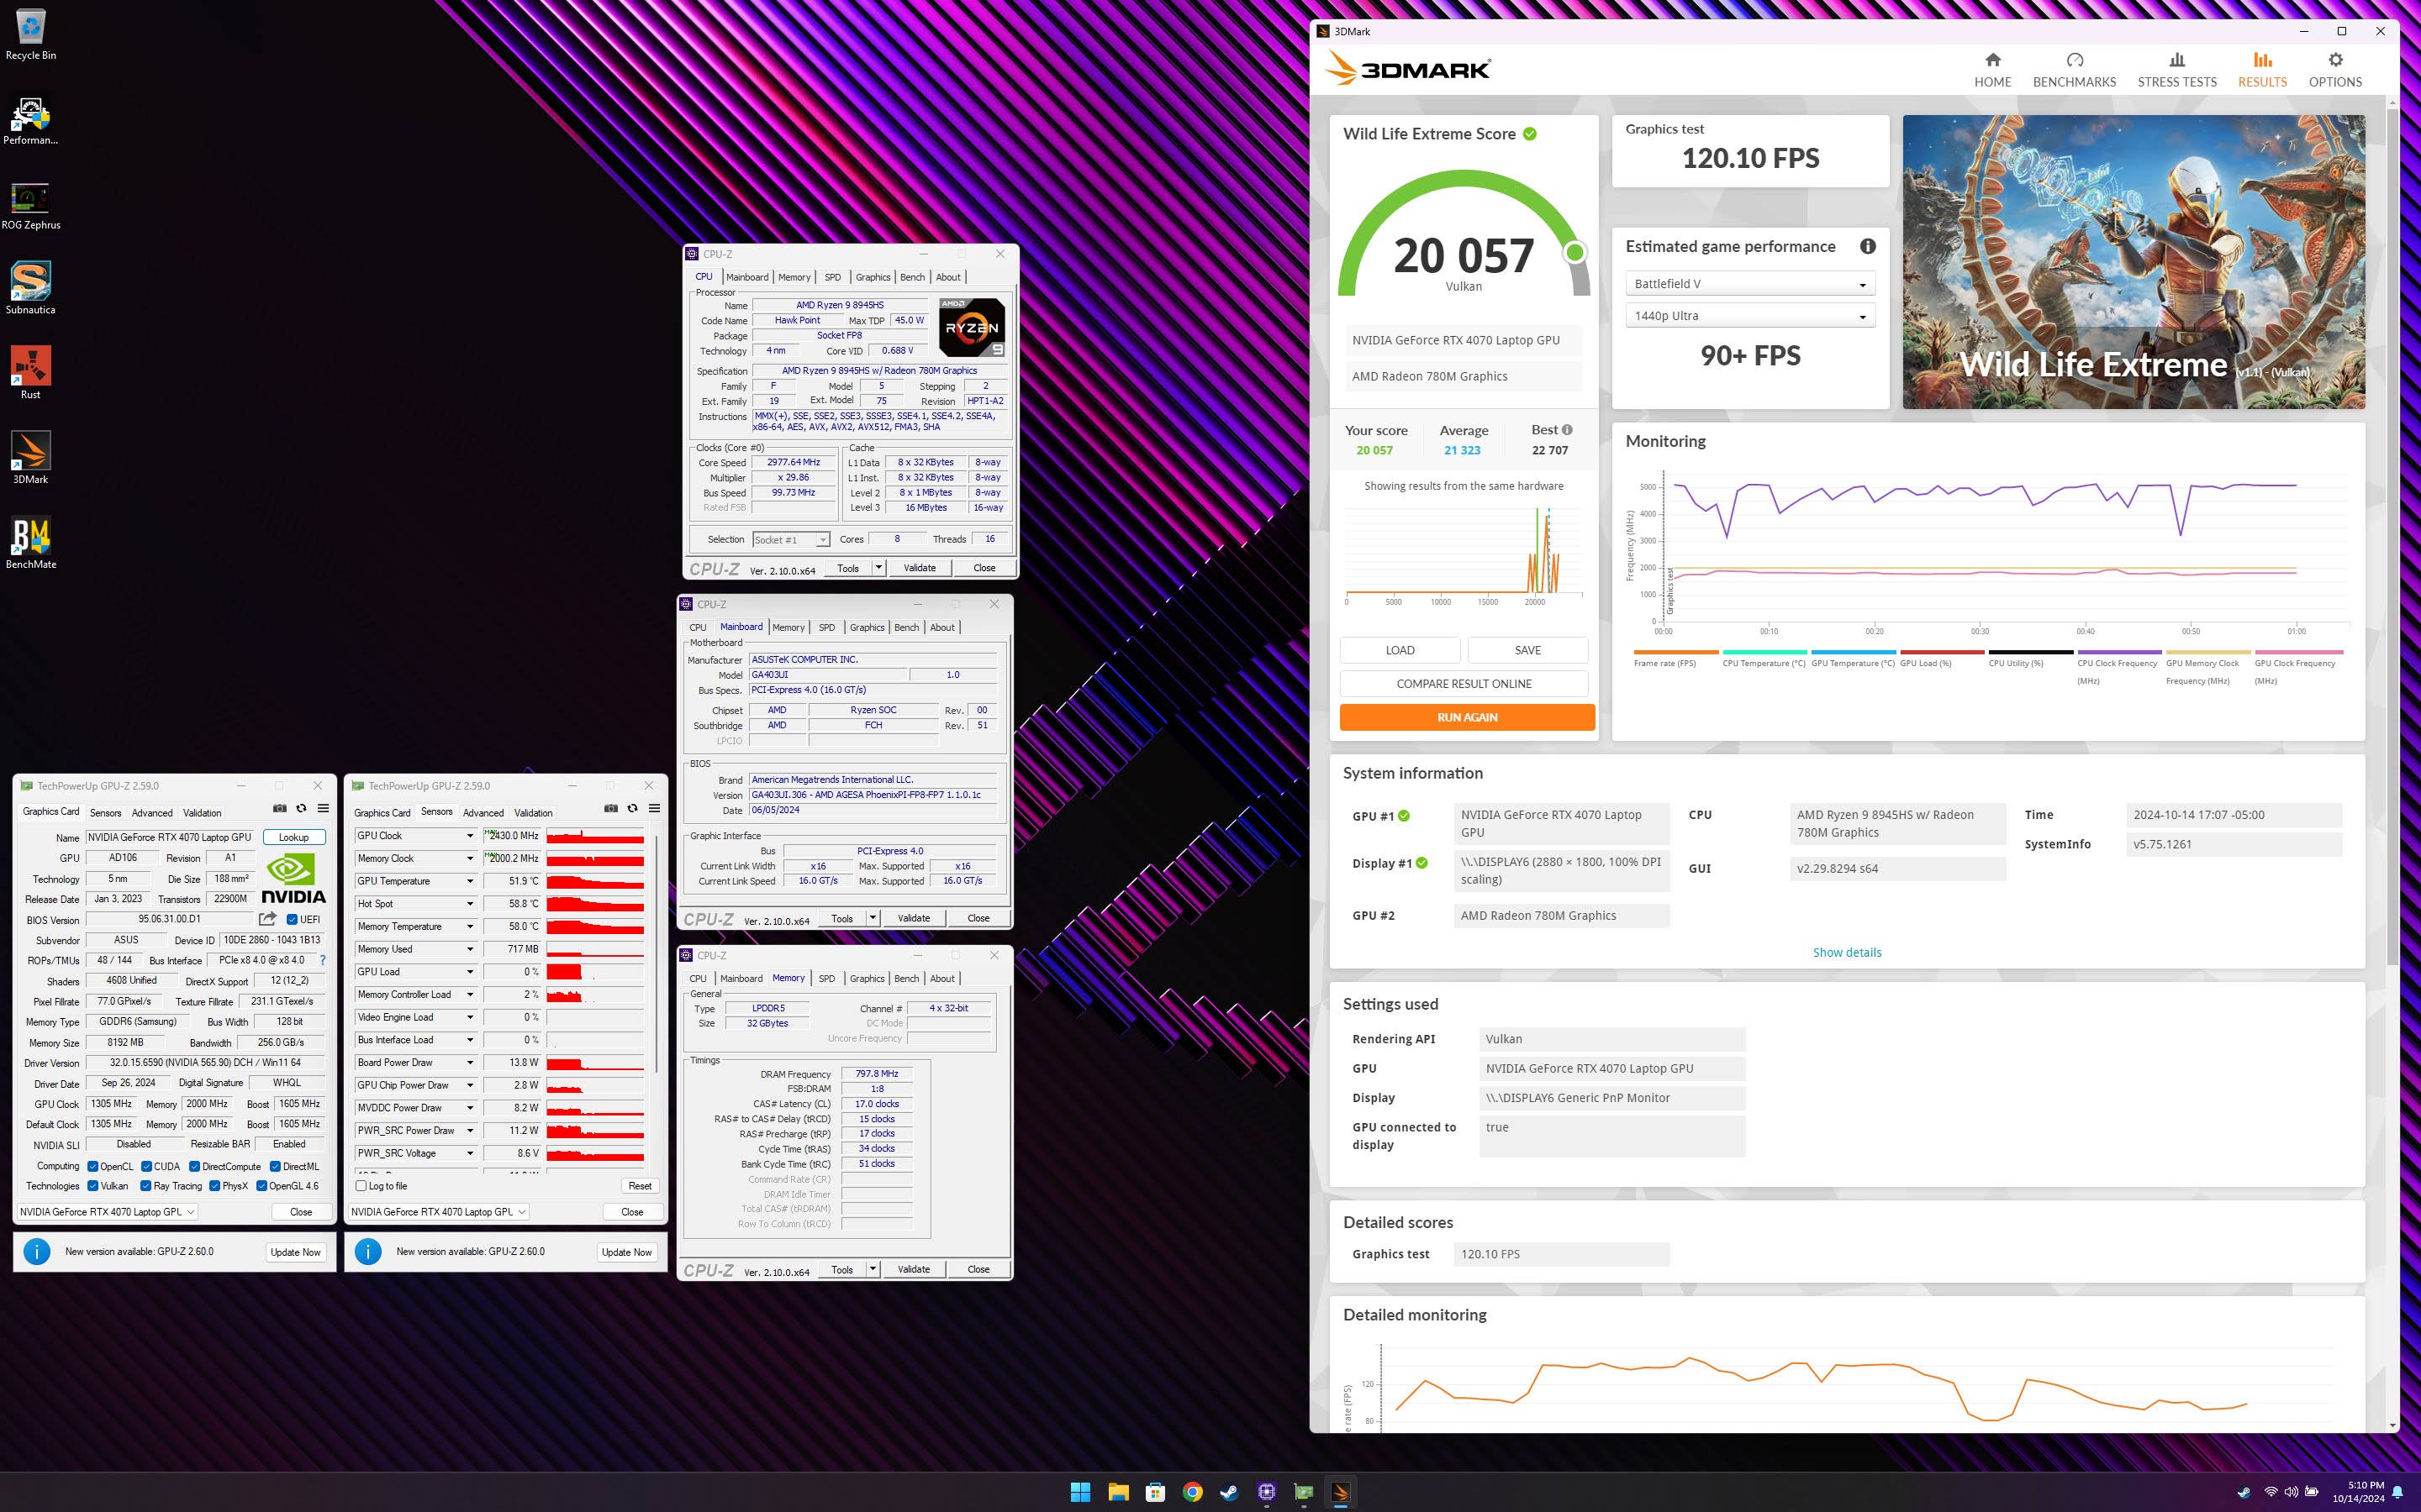
Task: Toggle Ray Tracing checkbox
Action: pyautogui.click(x=147, y=1186)
